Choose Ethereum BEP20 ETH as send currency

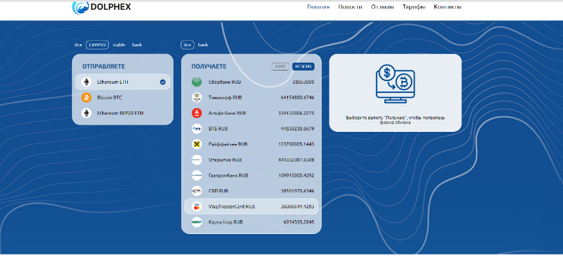tap(123, 113)
